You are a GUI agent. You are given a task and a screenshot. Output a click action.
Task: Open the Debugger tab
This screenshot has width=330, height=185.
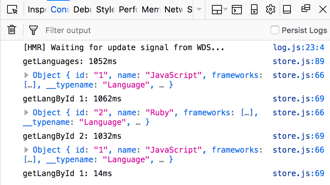(82, 10)
